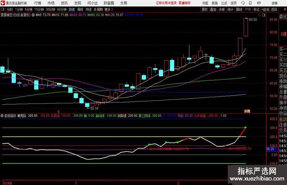Toggle the left sidebar panel icon
This screenshot has height=185, width=287.
[3, 9]
